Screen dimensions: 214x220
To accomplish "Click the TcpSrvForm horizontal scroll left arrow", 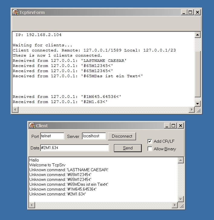I will pyautogui.click(x=15, y=110).
